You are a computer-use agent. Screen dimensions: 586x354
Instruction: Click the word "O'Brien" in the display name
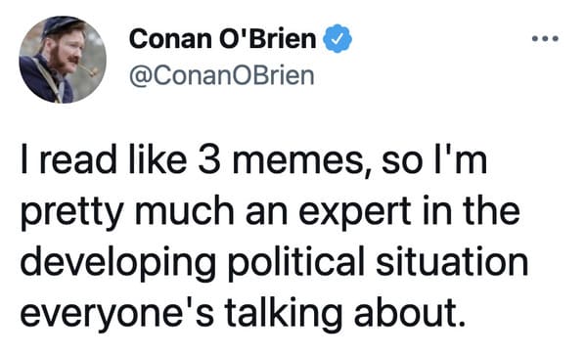(268, 39)
